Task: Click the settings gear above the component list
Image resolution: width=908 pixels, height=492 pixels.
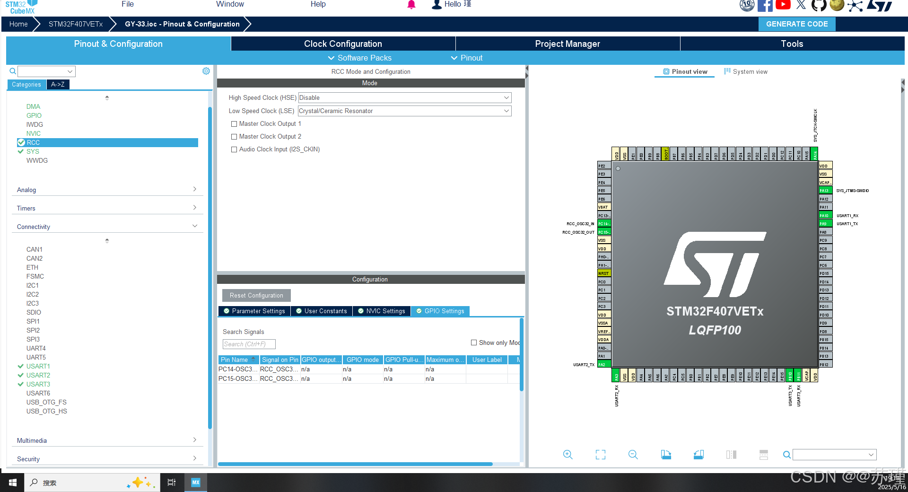Action: click(206, 71)
